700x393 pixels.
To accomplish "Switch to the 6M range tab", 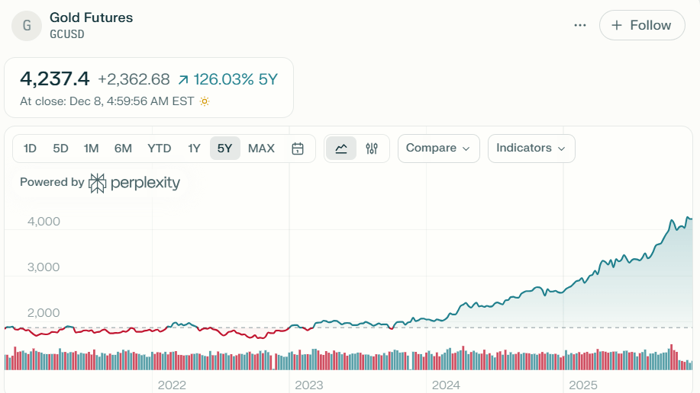I will (x=123, y=149).
